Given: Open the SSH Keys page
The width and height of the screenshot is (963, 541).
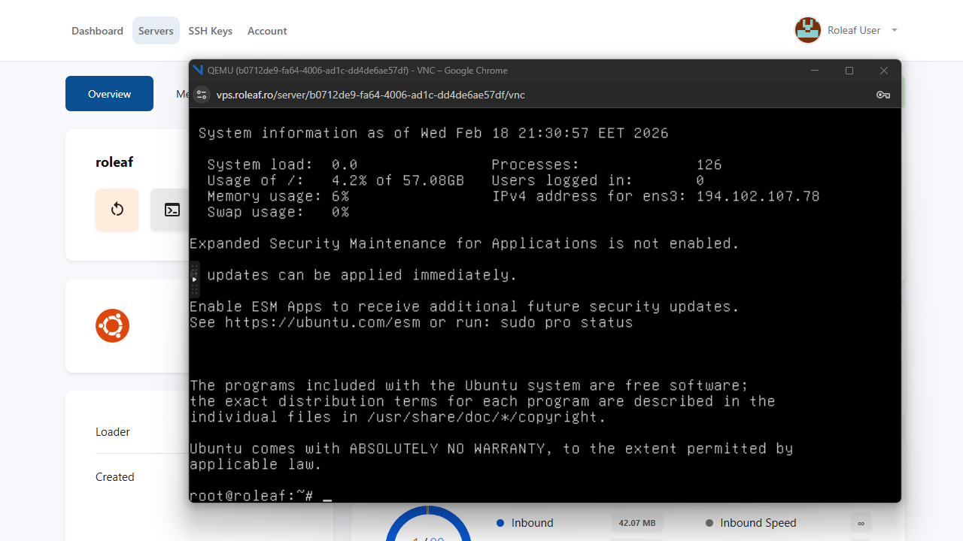Looking at the screenshot, I should tap(210, 31).
